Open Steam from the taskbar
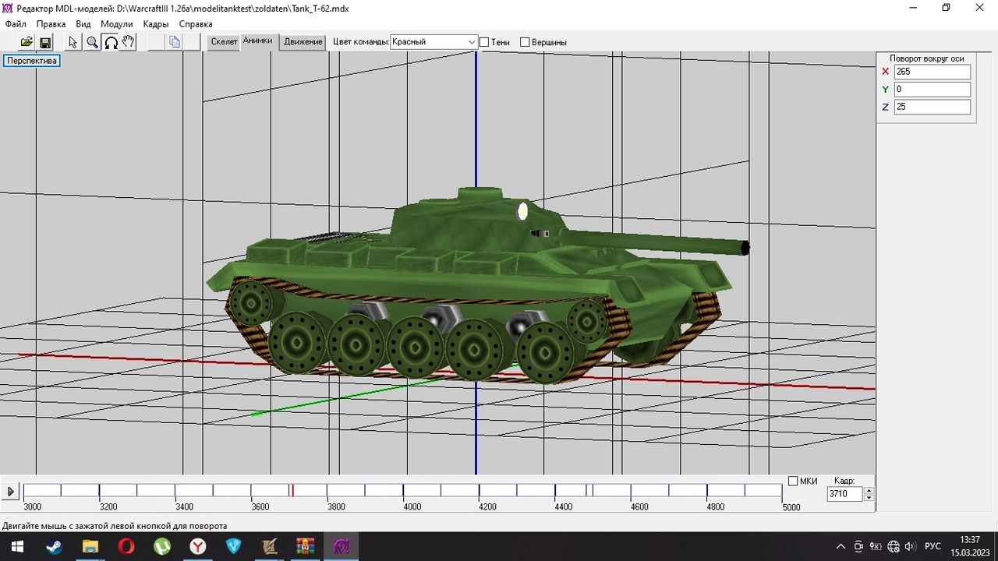Image resolution: width=998 pixels, height=561 pixels. coord(54,546)
